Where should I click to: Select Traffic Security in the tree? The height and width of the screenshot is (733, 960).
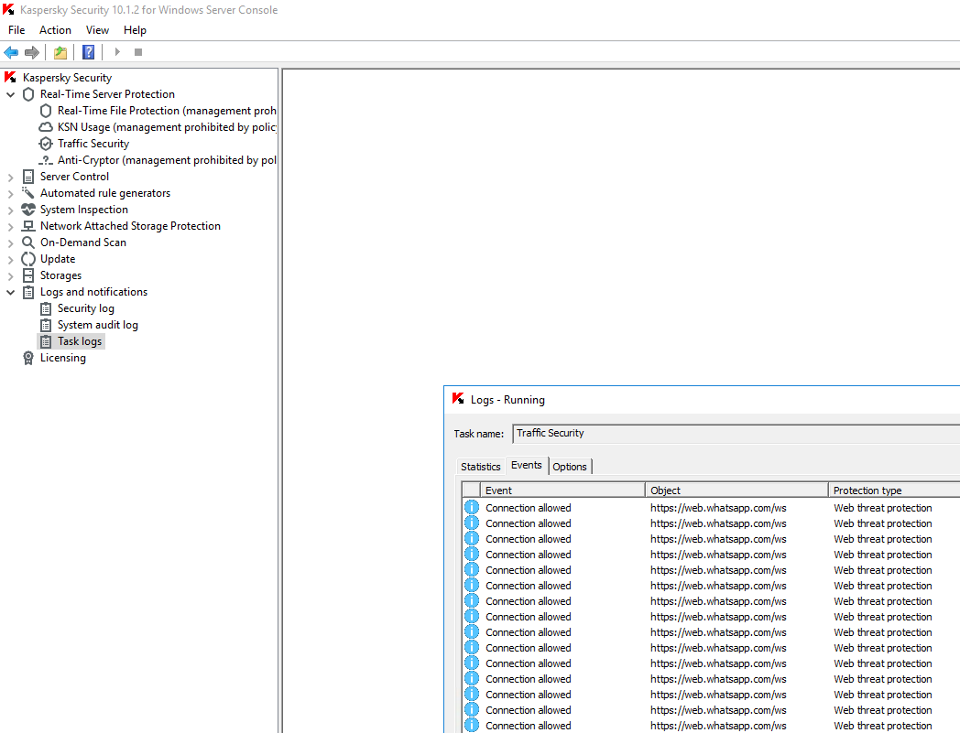93,144
